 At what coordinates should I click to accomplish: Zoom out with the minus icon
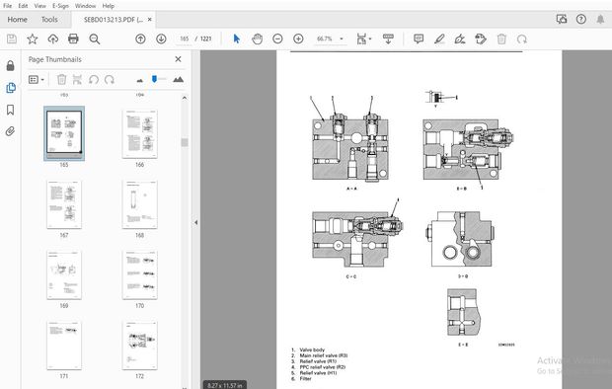pos(277,39)
